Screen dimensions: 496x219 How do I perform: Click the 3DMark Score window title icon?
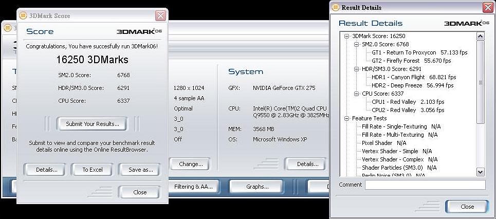[x=23, y=15]
